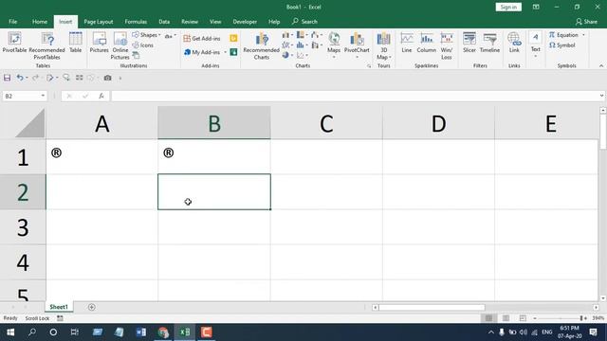Viewport: 607px width, 341px height.
Task: Open Online Pictures
Action: click(x=120, y=45)
